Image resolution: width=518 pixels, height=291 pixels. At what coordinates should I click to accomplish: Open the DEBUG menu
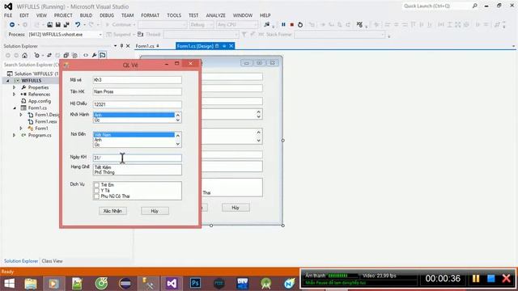point(107,15)
